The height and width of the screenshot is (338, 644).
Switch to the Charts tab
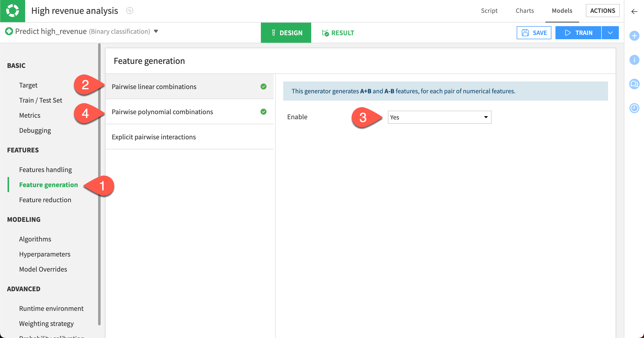tap(525, 11)
